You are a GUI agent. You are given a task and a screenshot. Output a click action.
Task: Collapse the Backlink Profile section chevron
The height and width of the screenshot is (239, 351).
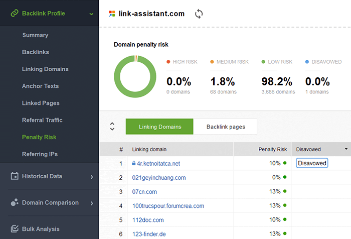point(91,14)
